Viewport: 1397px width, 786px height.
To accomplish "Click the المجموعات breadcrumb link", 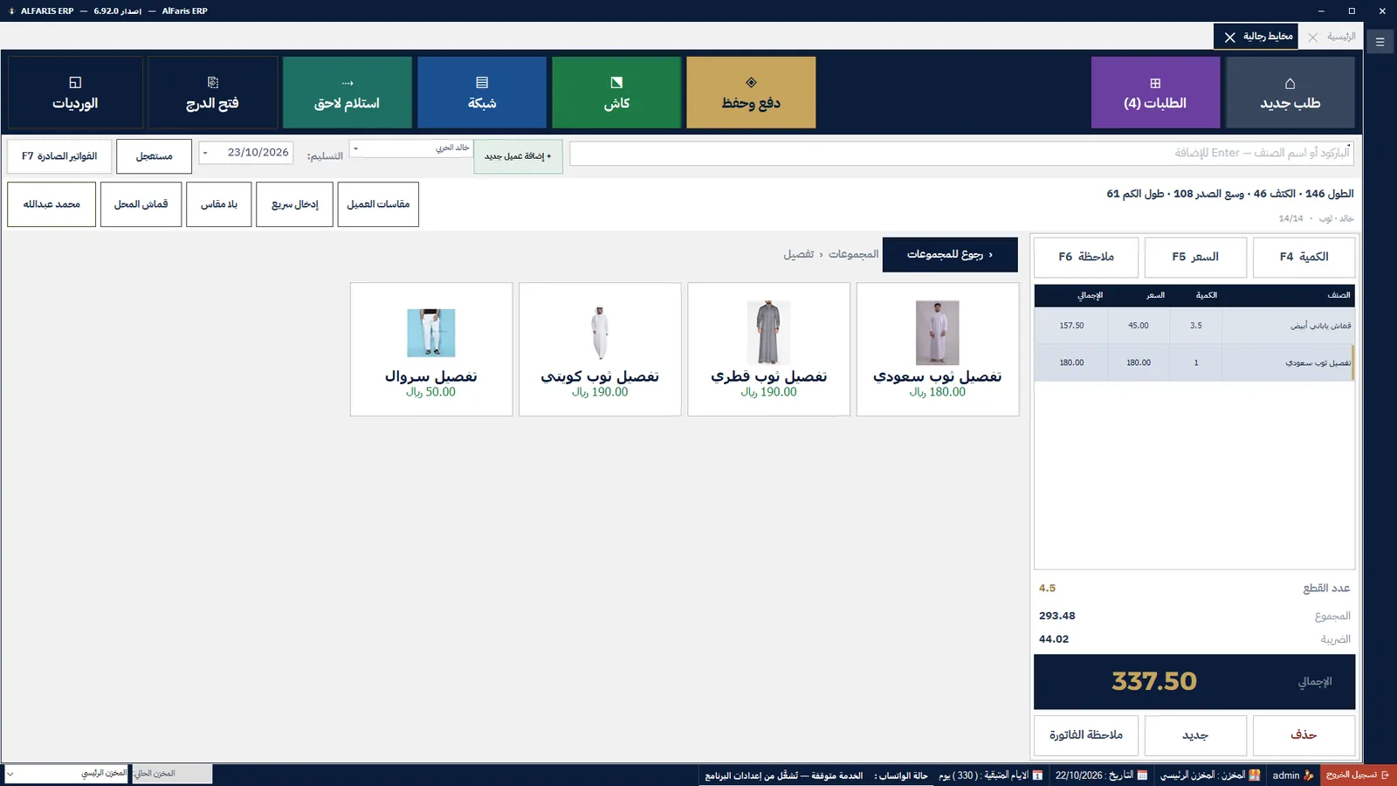I will pyautogui.click(x=853, y=254).
